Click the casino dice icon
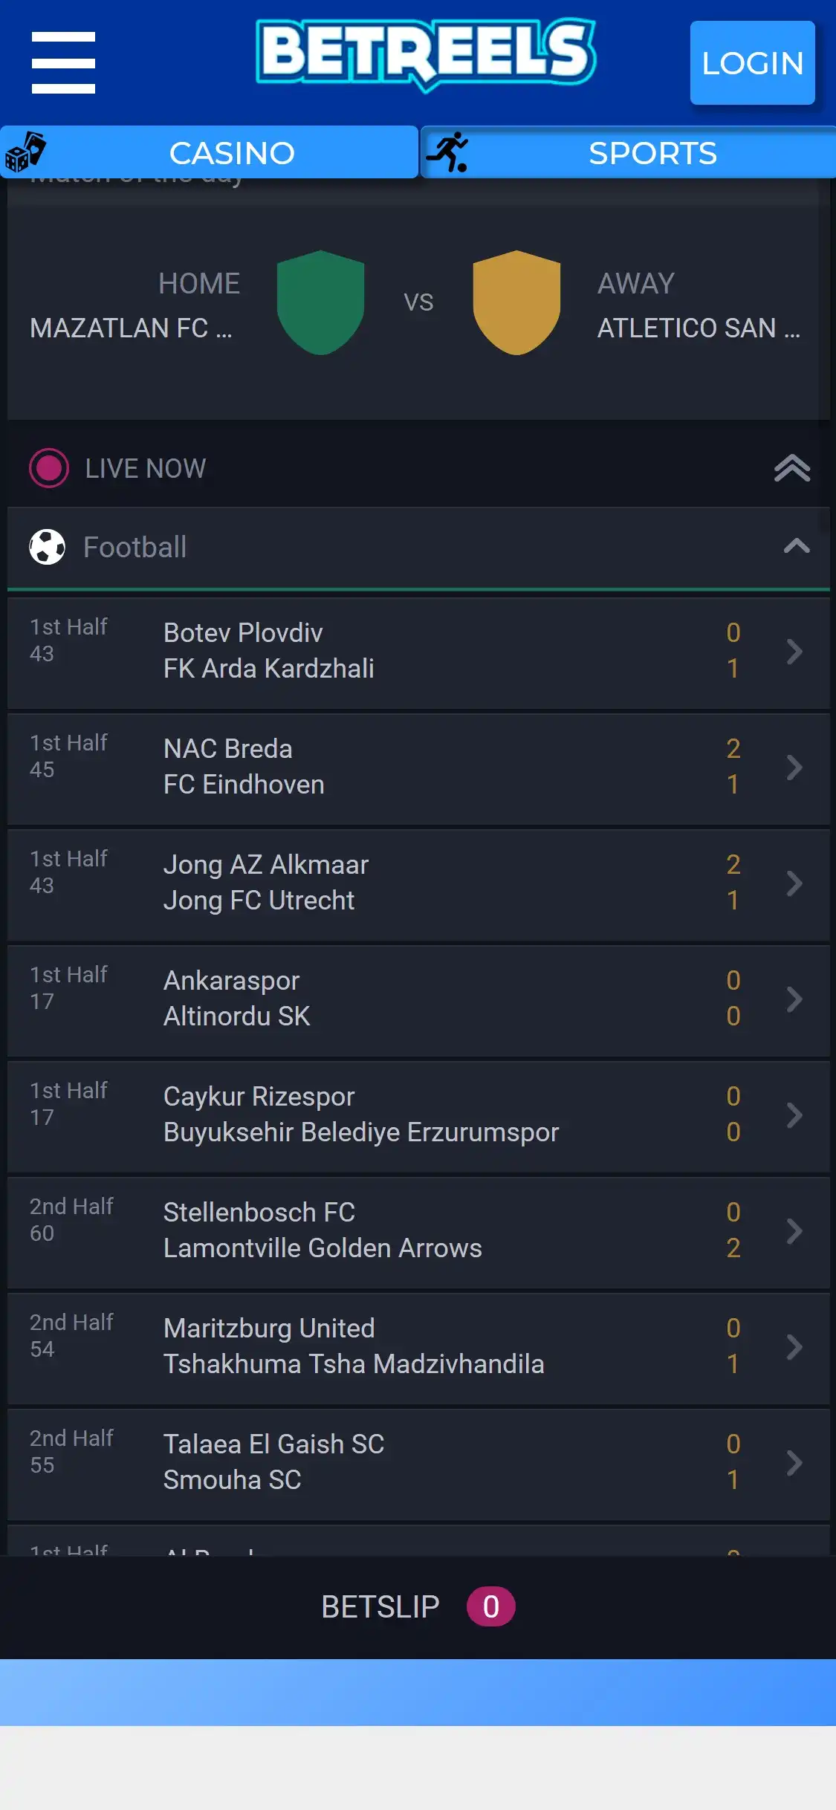This screenshot has height=1810, width=836. (x=25, y=152)
